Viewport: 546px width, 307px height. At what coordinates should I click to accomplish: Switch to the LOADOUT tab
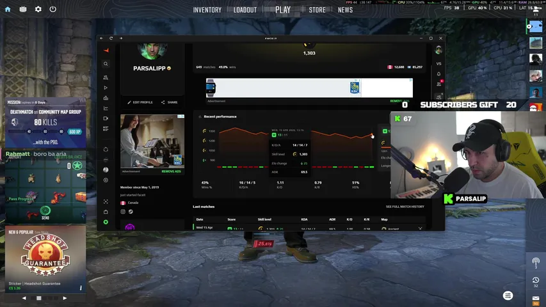coord(245,10)
